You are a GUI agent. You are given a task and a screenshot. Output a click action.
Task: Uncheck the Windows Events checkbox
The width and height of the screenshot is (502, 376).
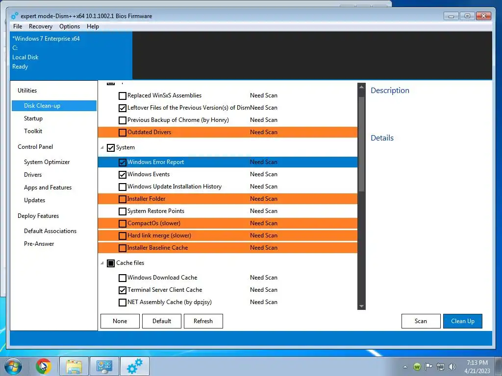click(122, 175)
